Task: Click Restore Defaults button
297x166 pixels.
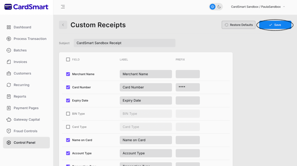Action: [238, 25]
